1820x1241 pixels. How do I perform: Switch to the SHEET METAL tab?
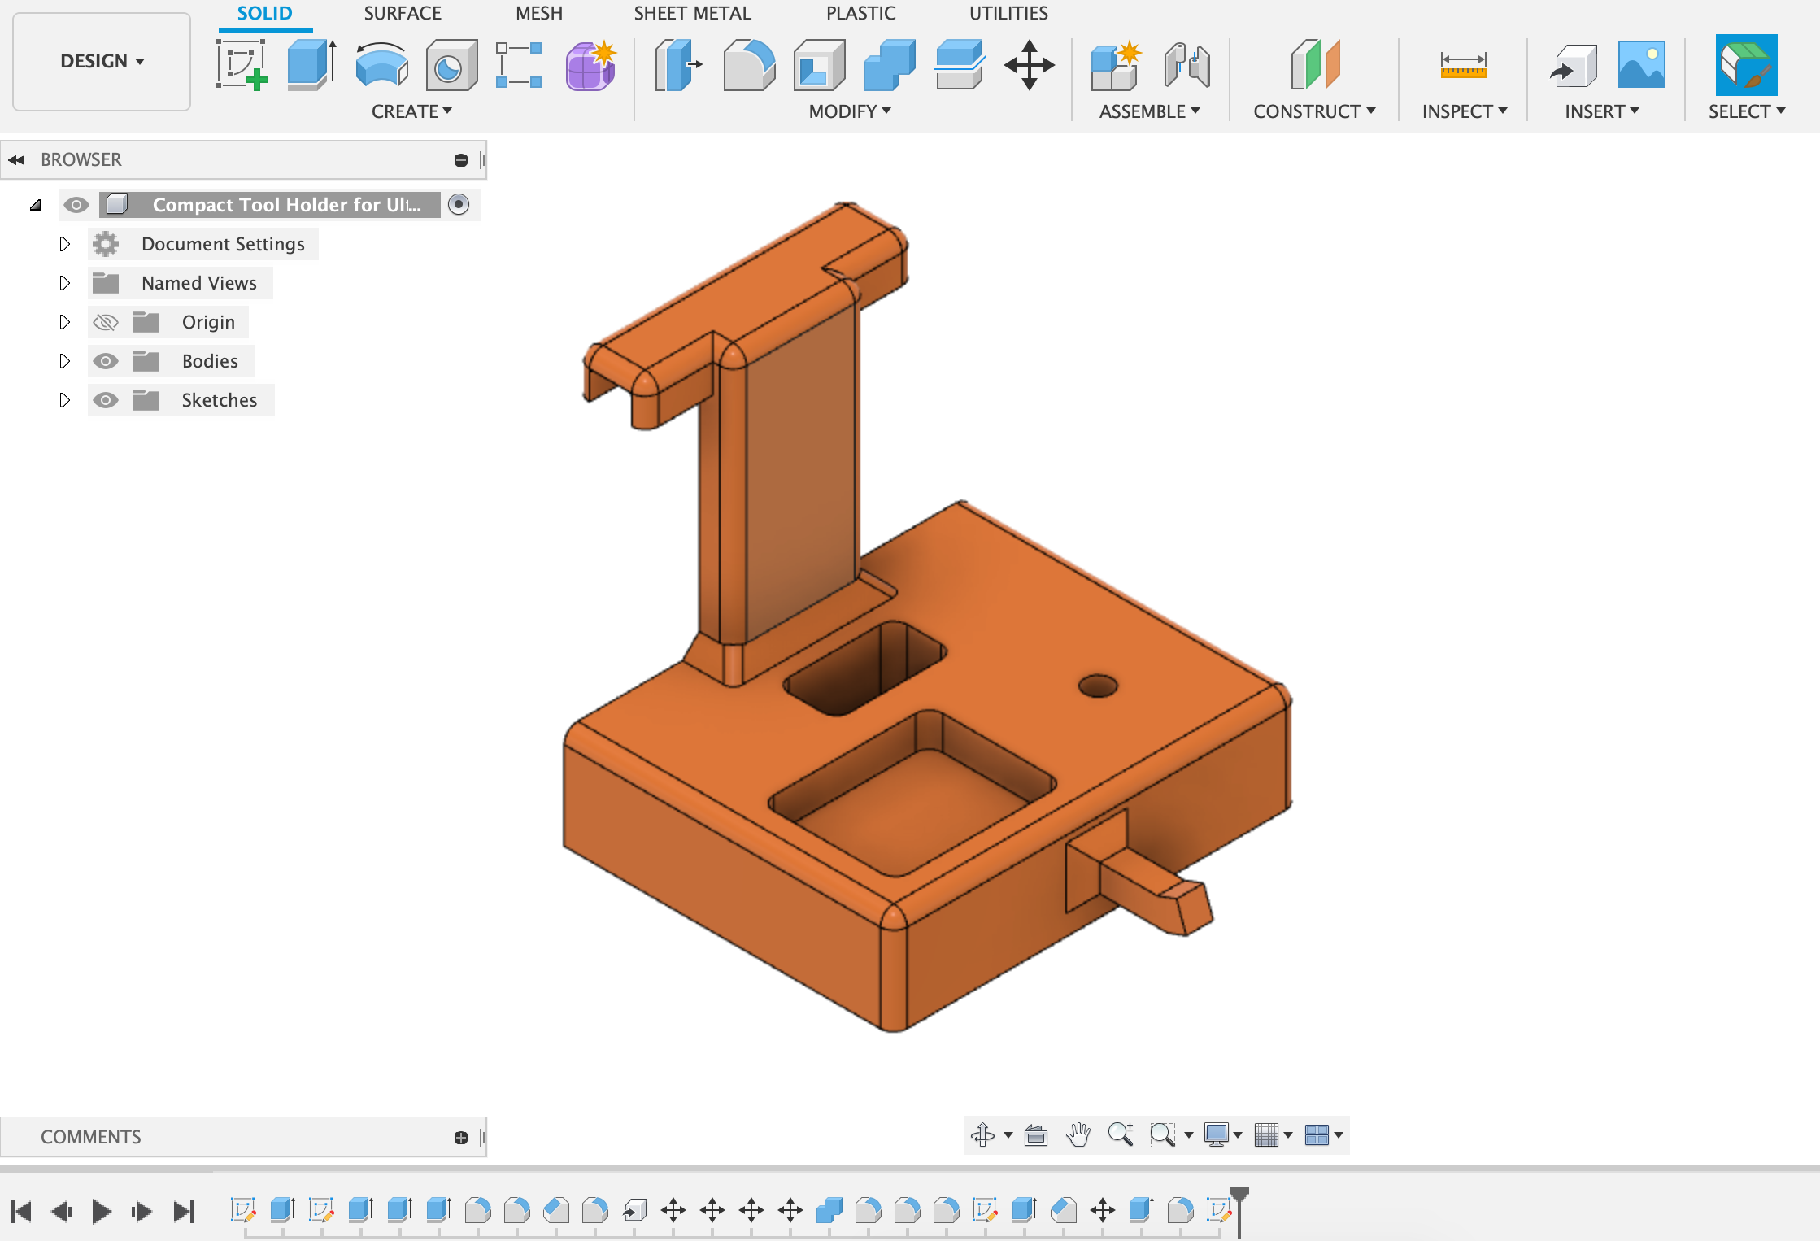[x=692, y=13]
